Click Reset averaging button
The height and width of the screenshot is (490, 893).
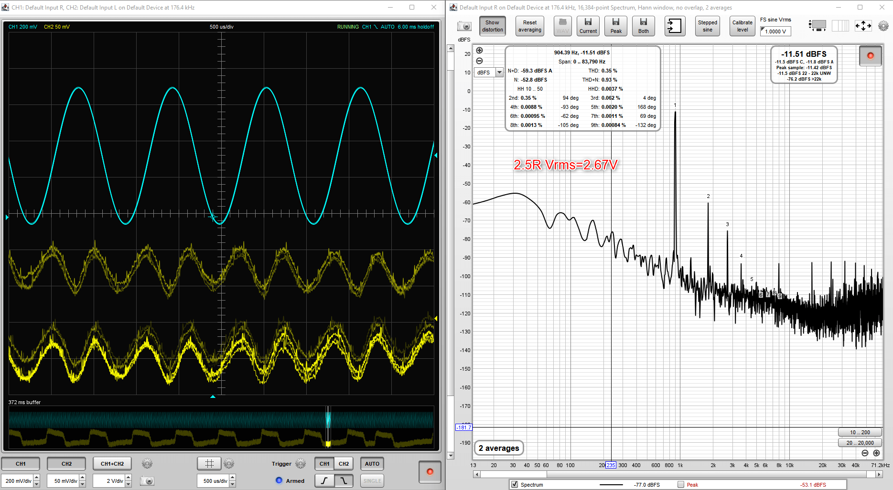tap(529, 26)
